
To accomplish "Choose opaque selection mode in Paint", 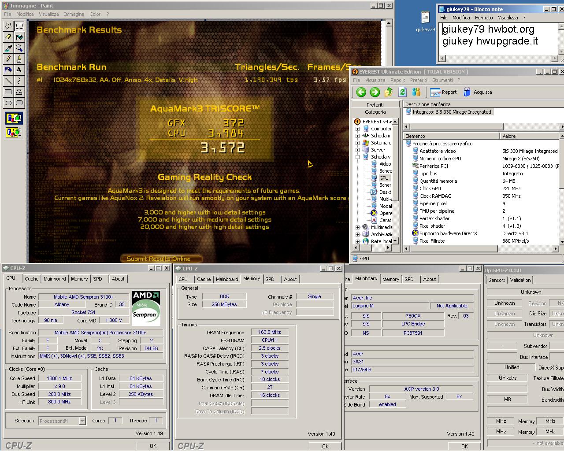I will tap(14, 118).
